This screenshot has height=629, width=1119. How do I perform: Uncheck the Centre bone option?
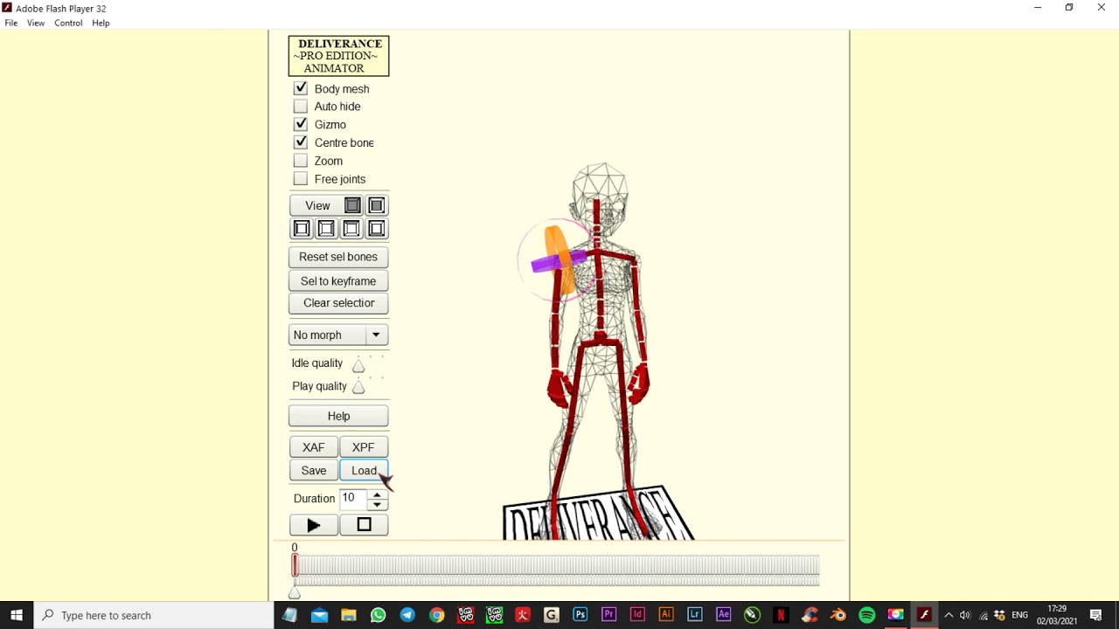(x=301, y=142)
